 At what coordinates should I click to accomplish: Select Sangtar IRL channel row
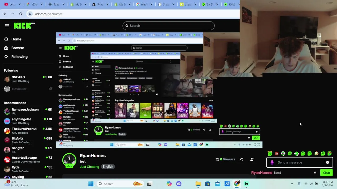click(x=28, y=150)
